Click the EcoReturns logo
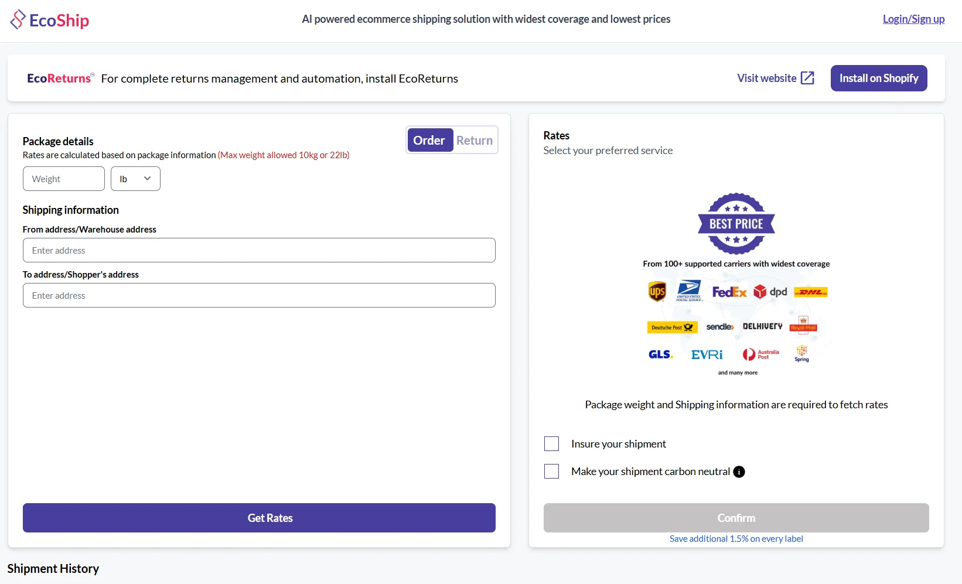The image size is (962, 584). 60,78
